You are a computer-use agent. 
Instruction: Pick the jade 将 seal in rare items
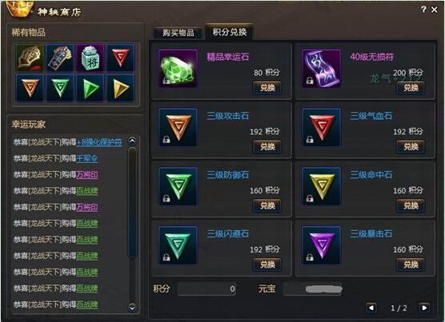pos(90,58)
